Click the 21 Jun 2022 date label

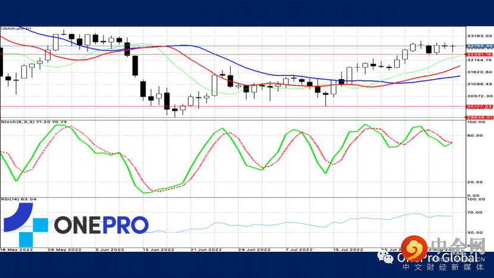click(x=206, y=249)
